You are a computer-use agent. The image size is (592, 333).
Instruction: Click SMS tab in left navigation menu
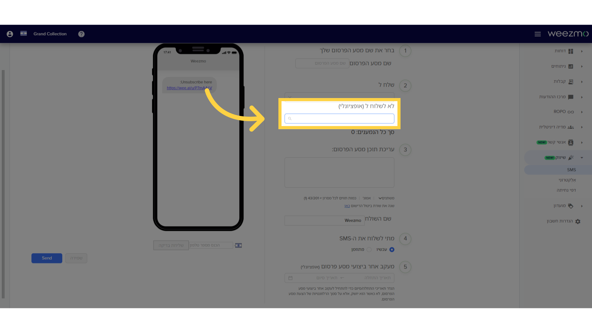(x=571, y=170)
